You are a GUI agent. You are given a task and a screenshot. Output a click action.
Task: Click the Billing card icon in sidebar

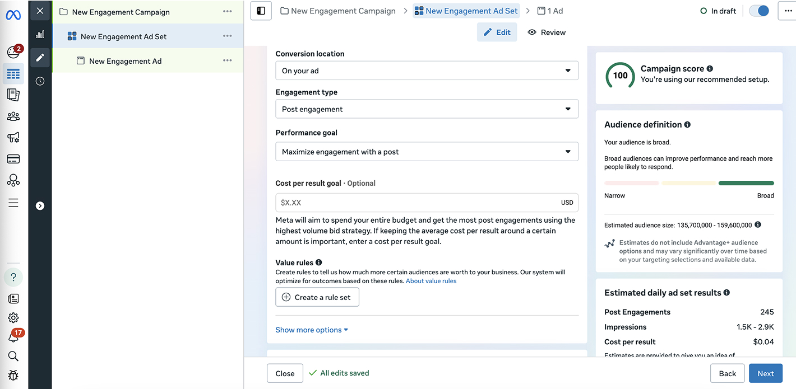(13, 159)
